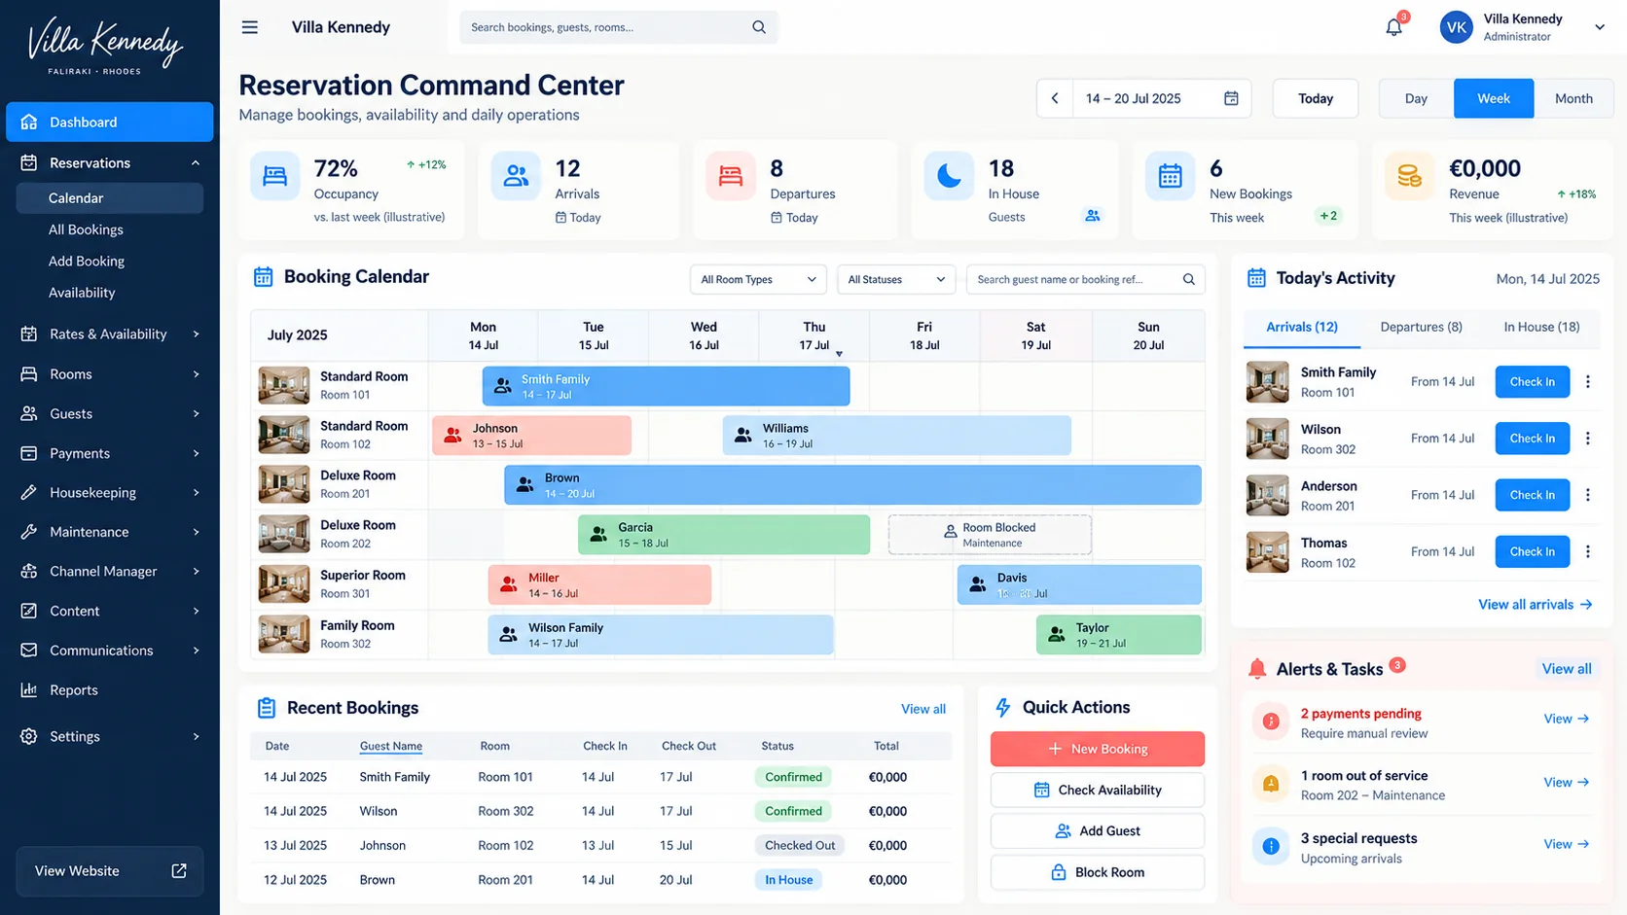Click the red New Booking button
The width and height of the screenshot is (1627, 915).
click(1098, 749)
